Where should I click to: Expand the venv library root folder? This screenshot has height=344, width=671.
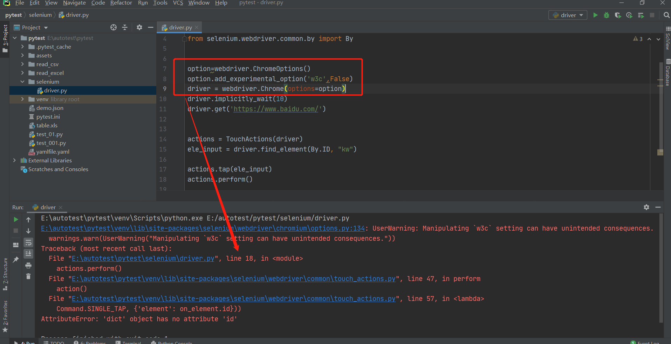click(x=22, y=99)
